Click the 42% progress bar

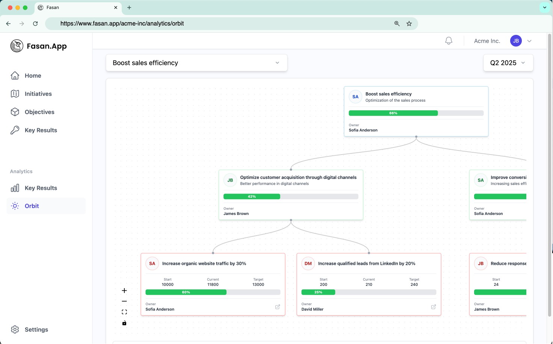coord(291,196)
